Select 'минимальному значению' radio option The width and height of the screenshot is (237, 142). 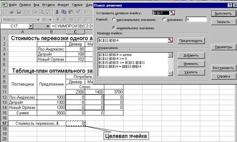[114, 28]
